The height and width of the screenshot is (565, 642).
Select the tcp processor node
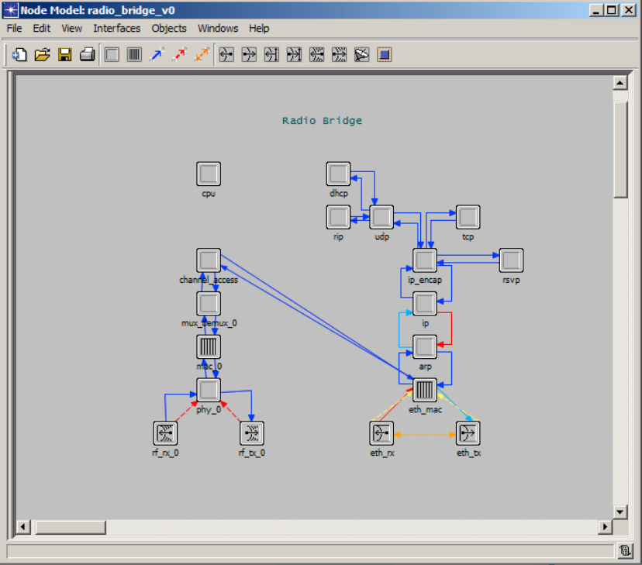[x=468, y=217]
